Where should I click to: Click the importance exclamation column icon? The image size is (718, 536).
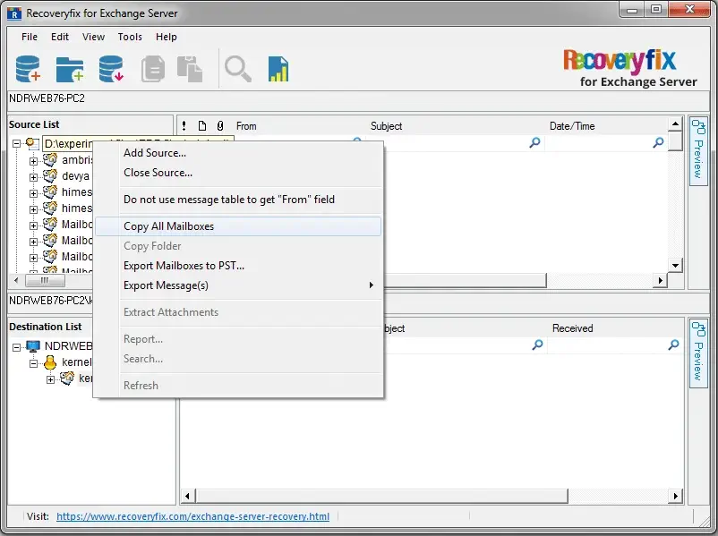(184, 126)
